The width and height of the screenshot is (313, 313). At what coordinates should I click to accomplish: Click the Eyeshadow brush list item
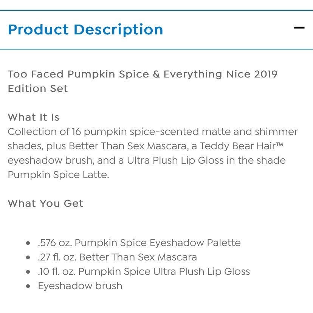(80, 286)
